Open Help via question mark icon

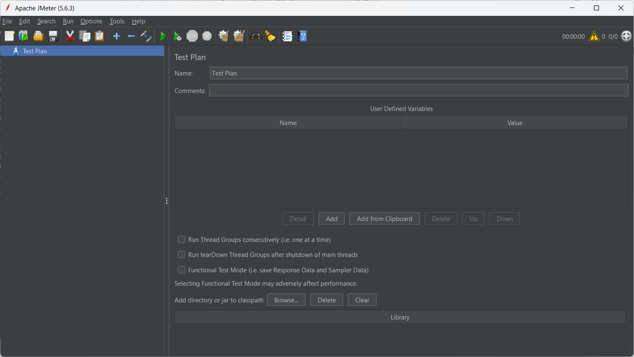[x=303, y=36]
